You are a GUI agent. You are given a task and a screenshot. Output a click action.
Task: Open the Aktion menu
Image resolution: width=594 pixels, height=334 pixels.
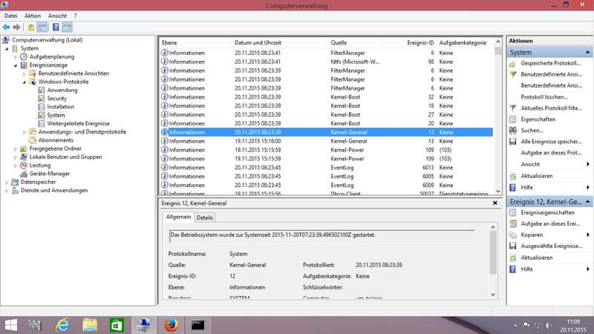click(x=32, y=16)
